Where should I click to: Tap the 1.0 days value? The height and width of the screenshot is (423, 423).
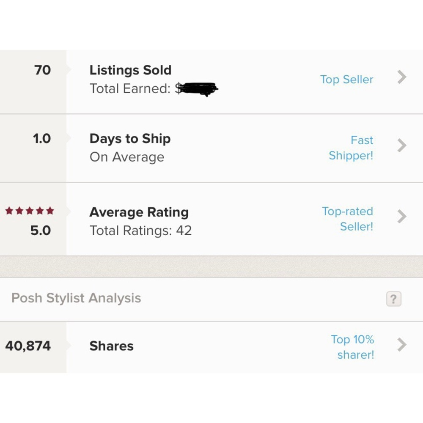(41, 139)
